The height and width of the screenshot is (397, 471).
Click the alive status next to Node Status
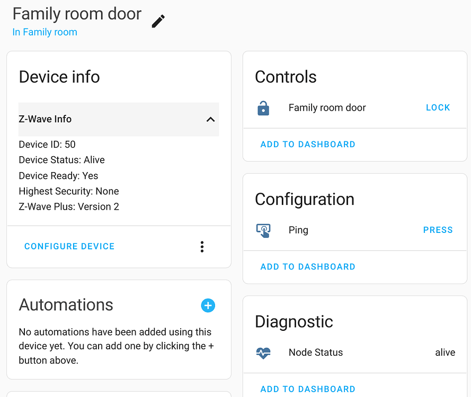coord(445,353)
